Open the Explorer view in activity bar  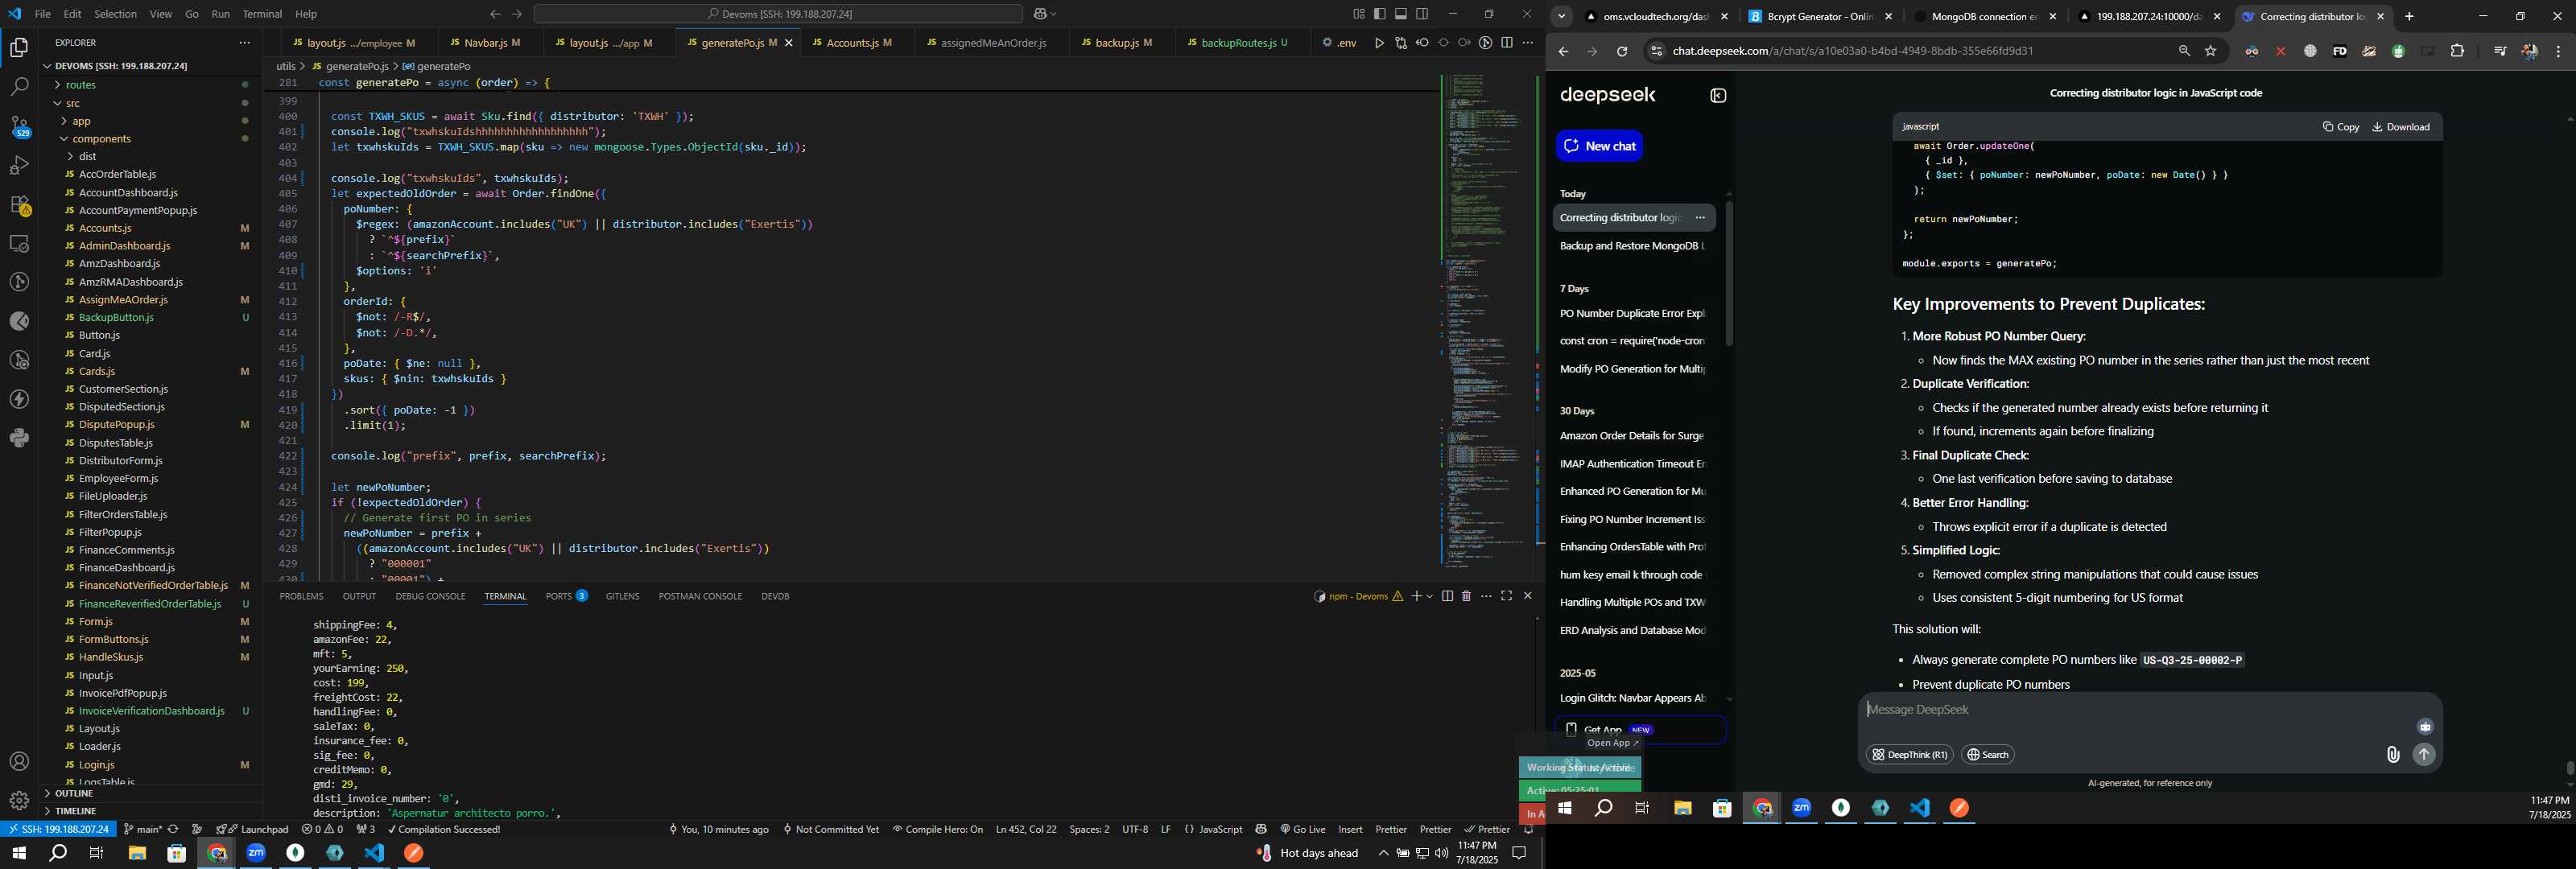(x=19, y=47)
